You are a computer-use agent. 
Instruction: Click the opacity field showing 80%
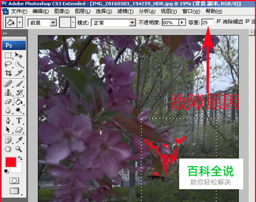tap(170, 23)
